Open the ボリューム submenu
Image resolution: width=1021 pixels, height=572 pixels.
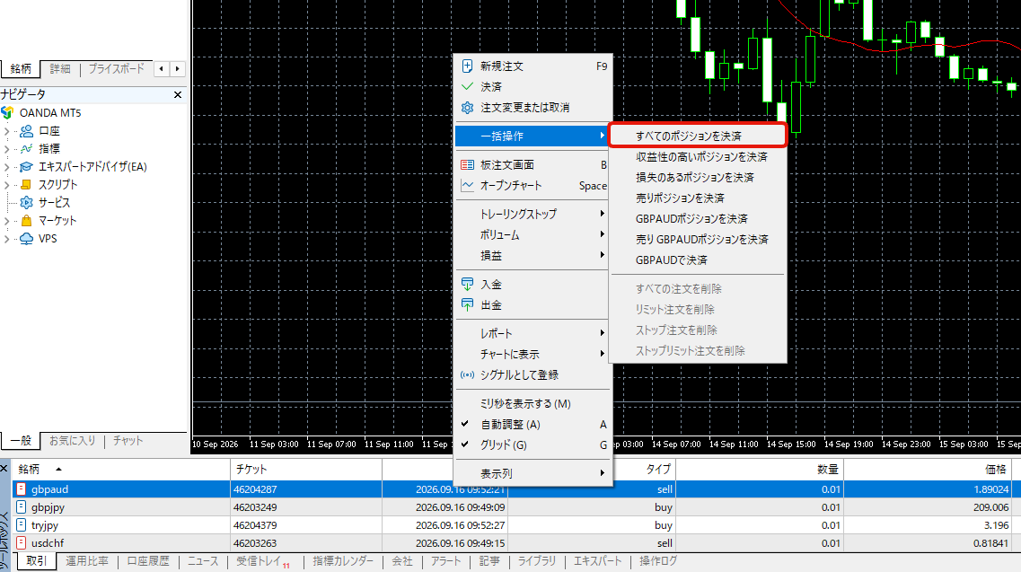533,234
